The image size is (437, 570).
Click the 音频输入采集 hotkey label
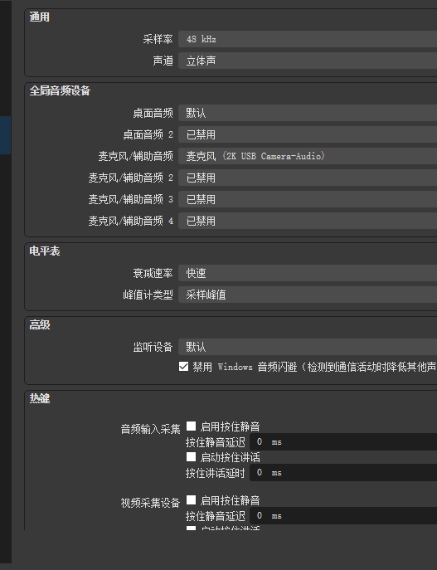[x=150, y=429]
